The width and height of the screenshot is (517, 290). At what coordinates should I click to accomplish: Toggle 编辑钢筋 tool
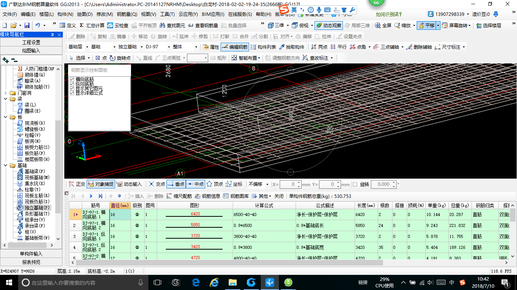pos(235,47)
